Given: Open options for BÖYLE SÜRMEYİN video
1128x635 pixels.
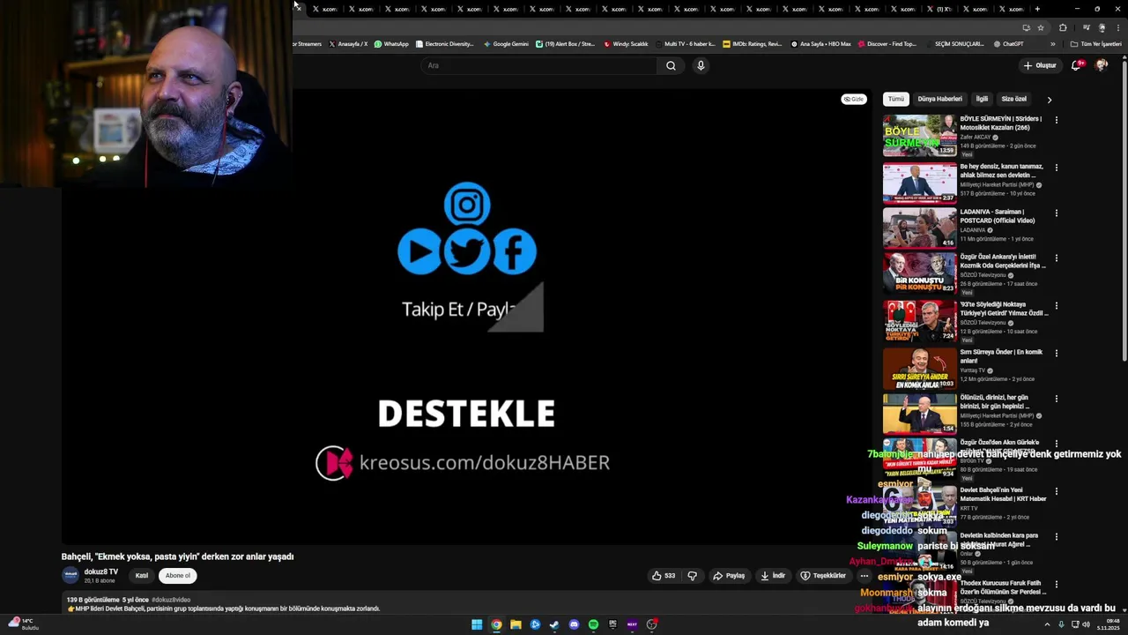Looking at the screenshot, I should [x=1056, y=120].
